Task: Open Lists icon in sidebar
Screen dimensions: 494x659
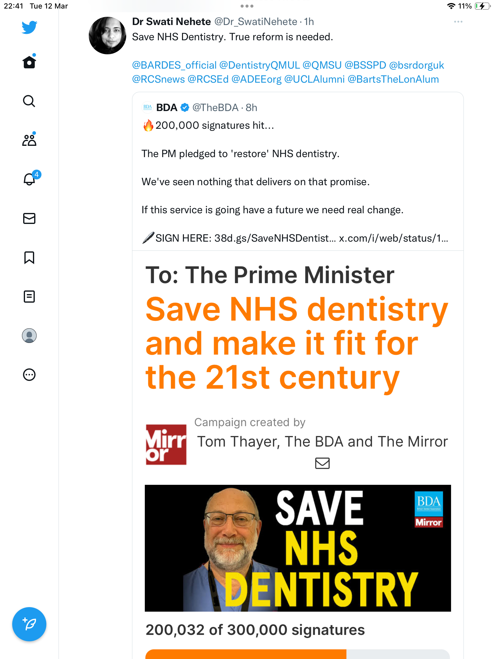Action: click(x=29, y=297)
